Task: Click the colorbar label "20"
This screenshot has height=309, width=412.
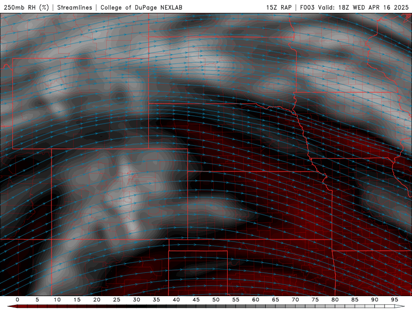Action: [97, 300]
